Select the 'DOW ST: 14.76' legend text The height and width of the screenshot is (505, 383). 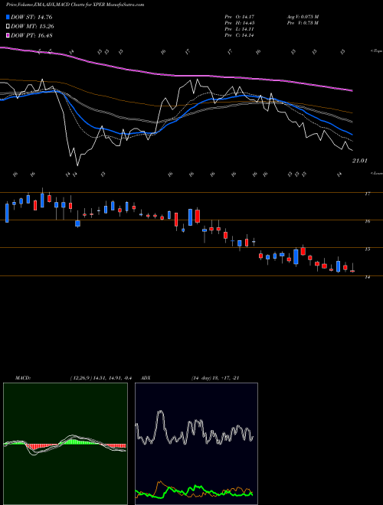pyautogui.click(x=31, y=17)
